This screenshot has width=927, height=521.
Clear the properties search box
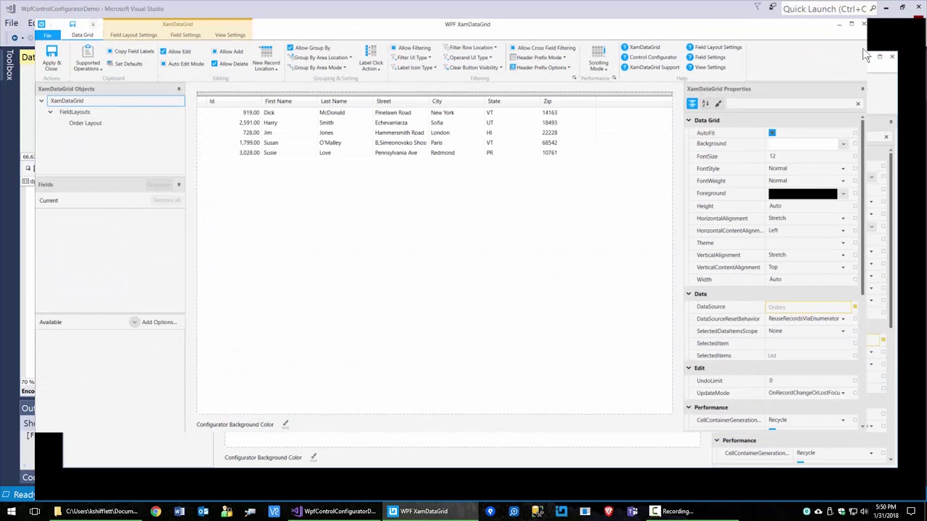[858, 103]
